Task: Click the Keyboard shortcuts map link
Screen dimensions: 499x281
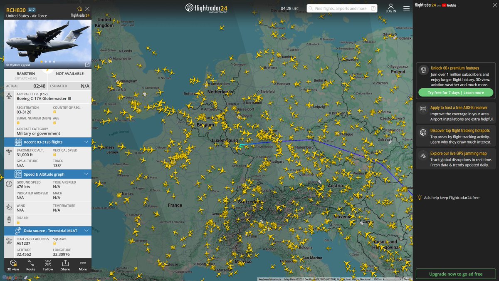Action: pos(269,279)
